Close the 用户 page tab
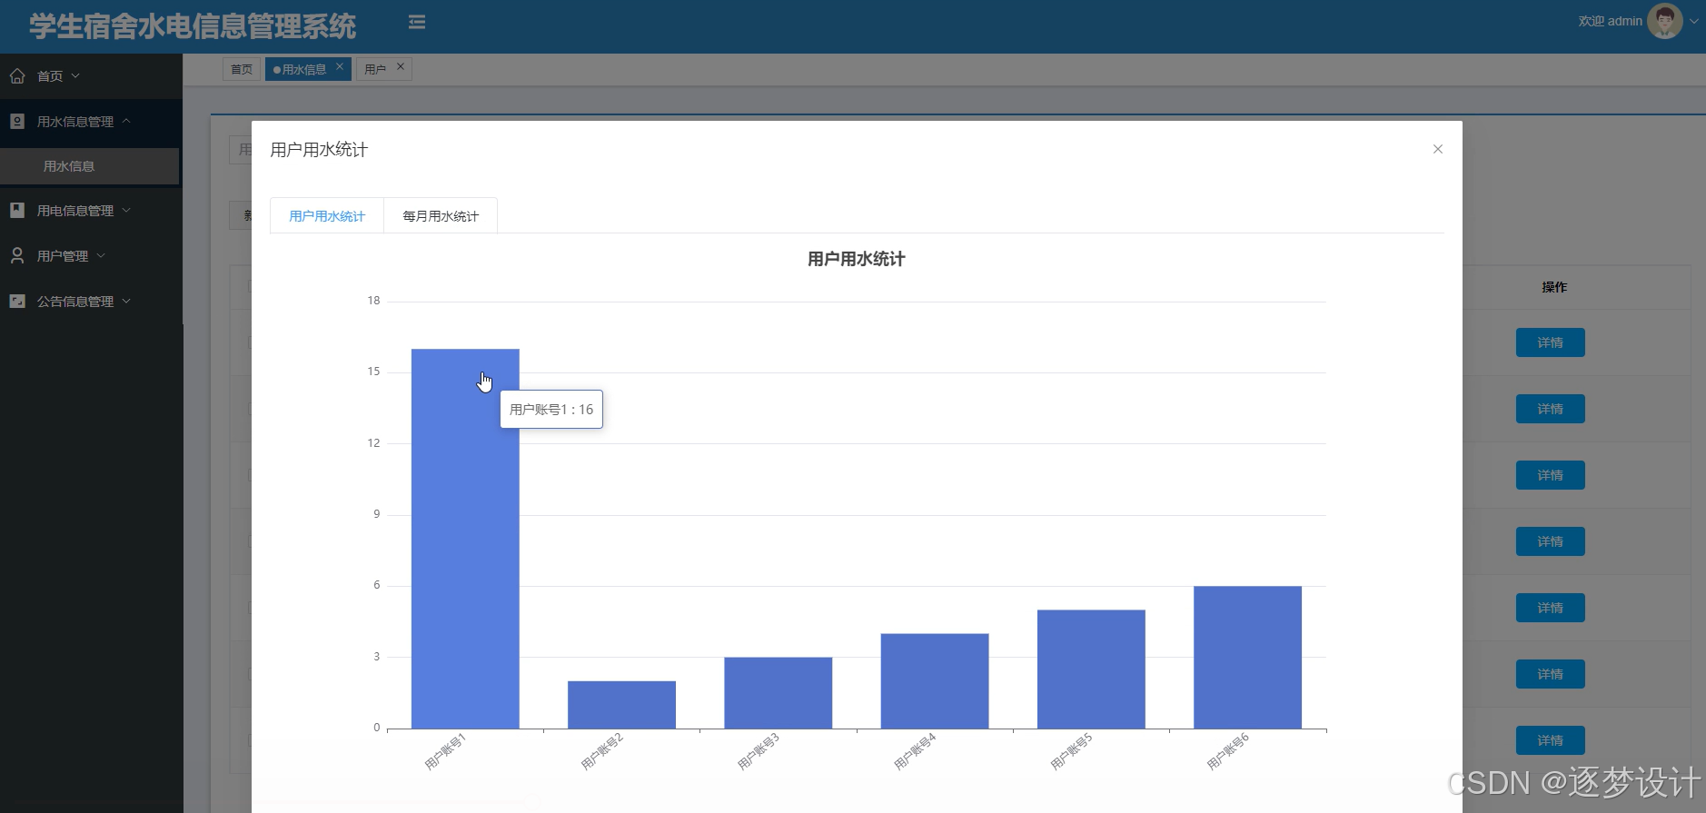Image resolution: width=1706 pixels, height=813 pixels. coord(401,66)
